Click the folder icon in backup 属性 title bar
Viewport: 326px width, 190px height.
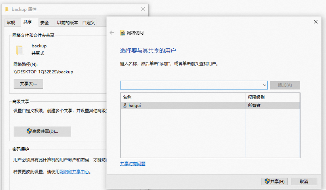point(7,9)
